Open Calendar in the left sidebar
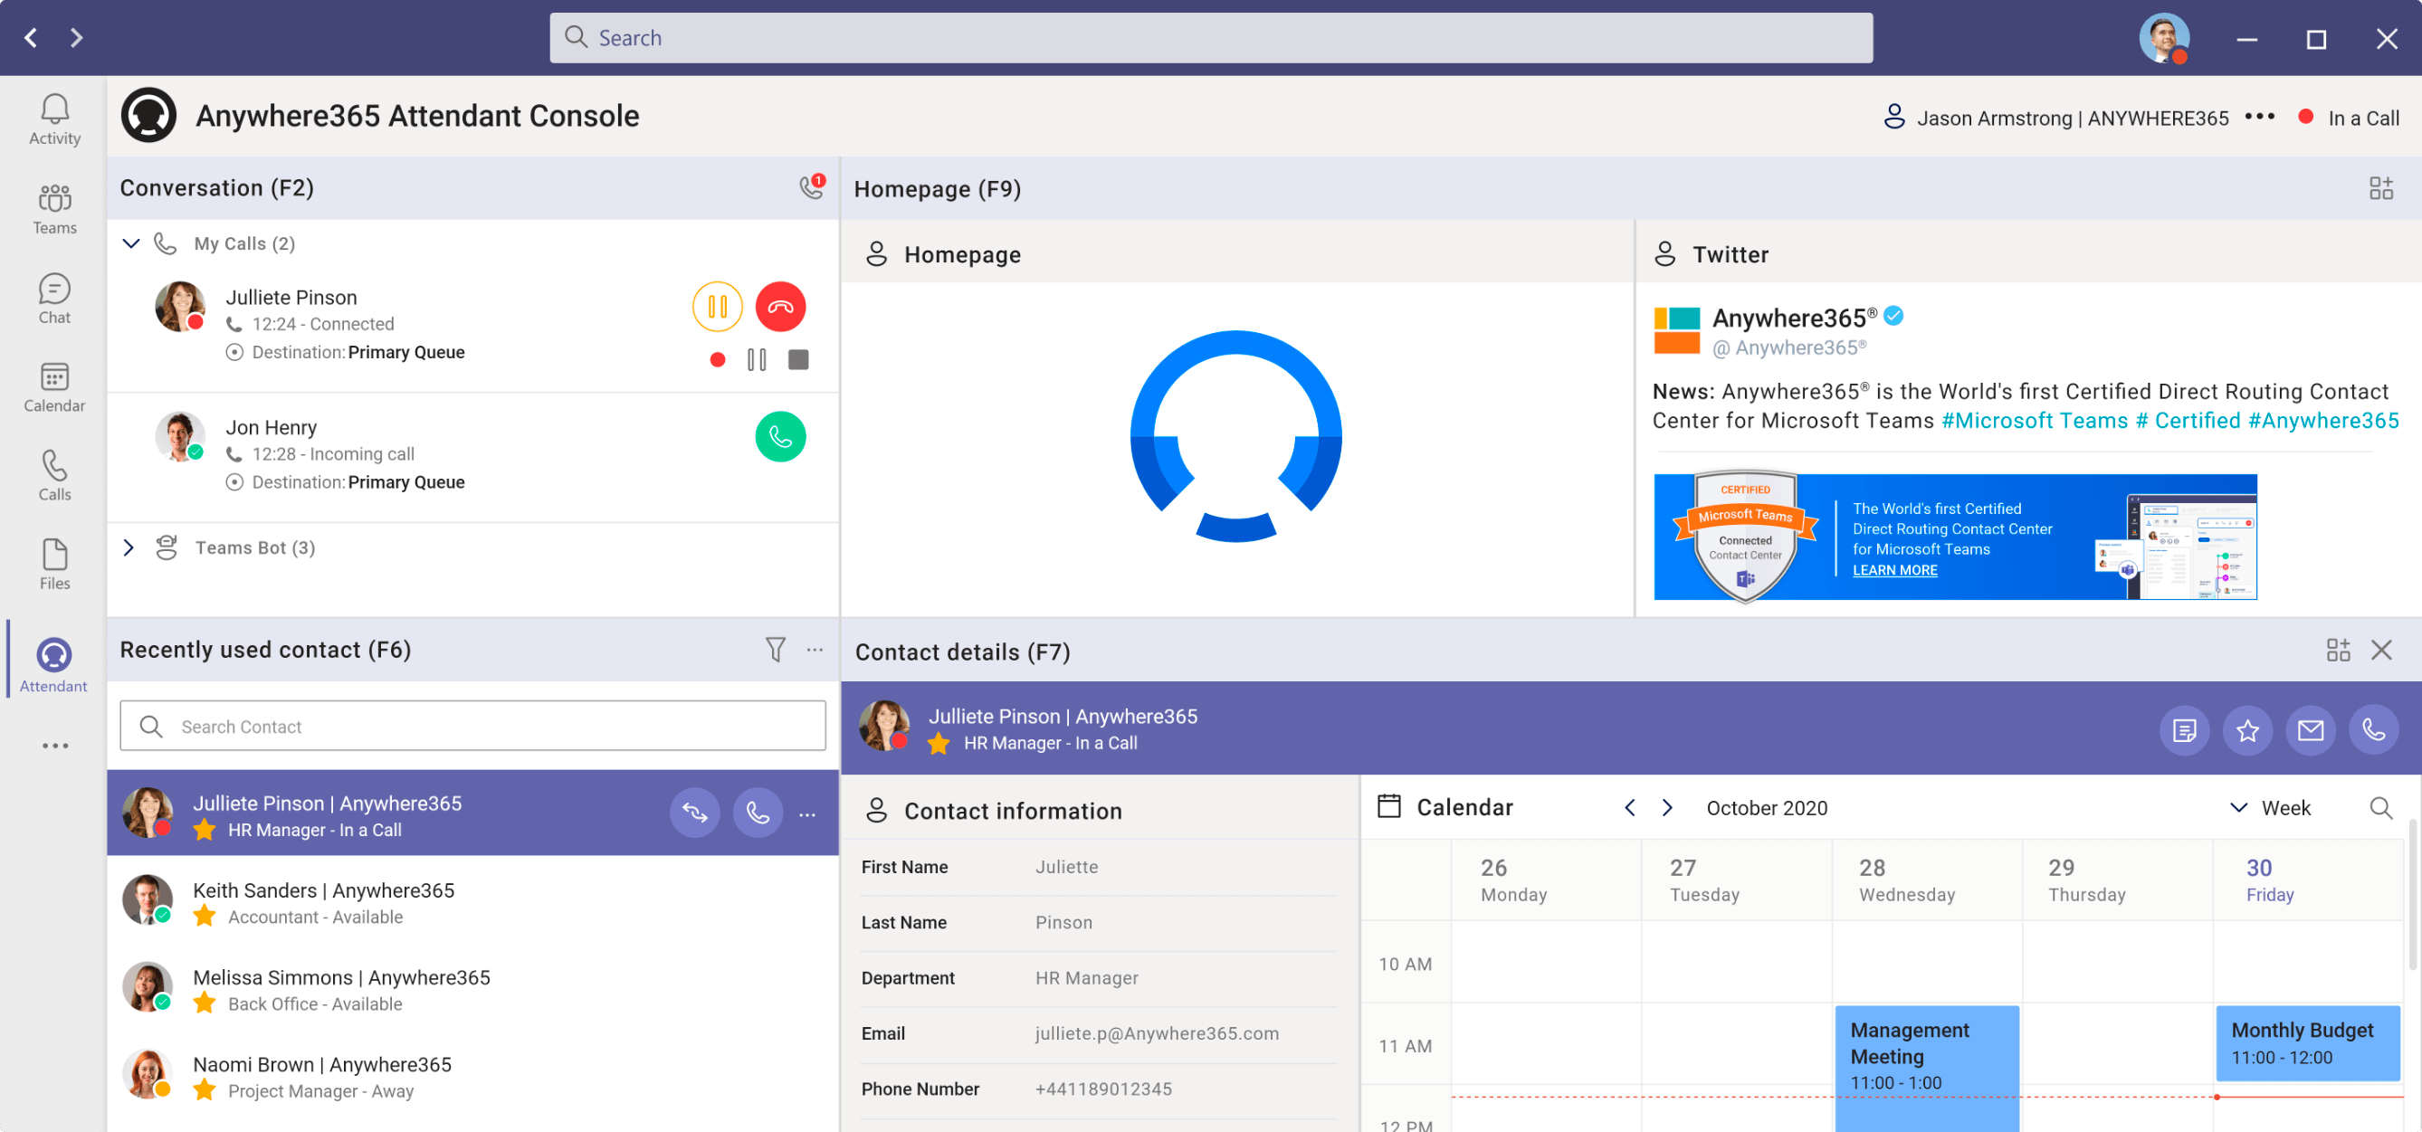Viewport: 2422px width, 1132px height. coord(54,386)
